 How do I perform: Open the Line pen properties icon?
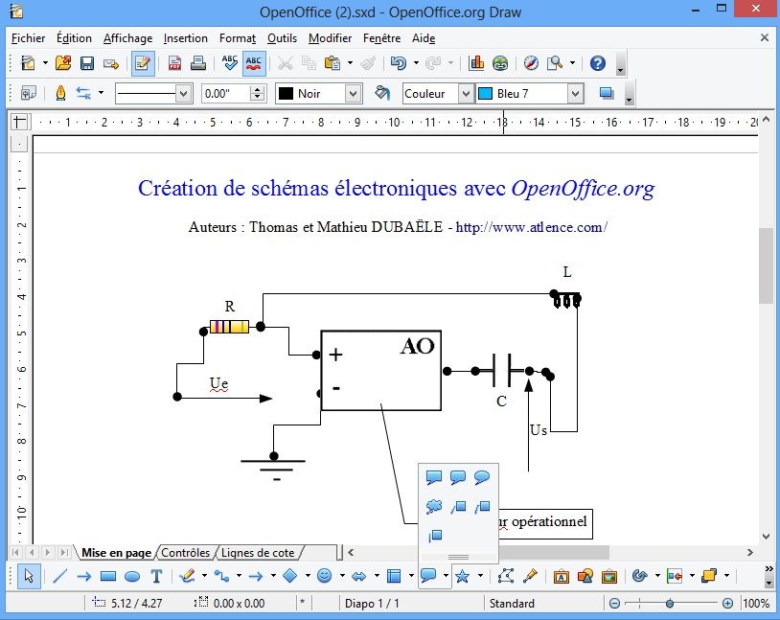(x=60, y=93)
